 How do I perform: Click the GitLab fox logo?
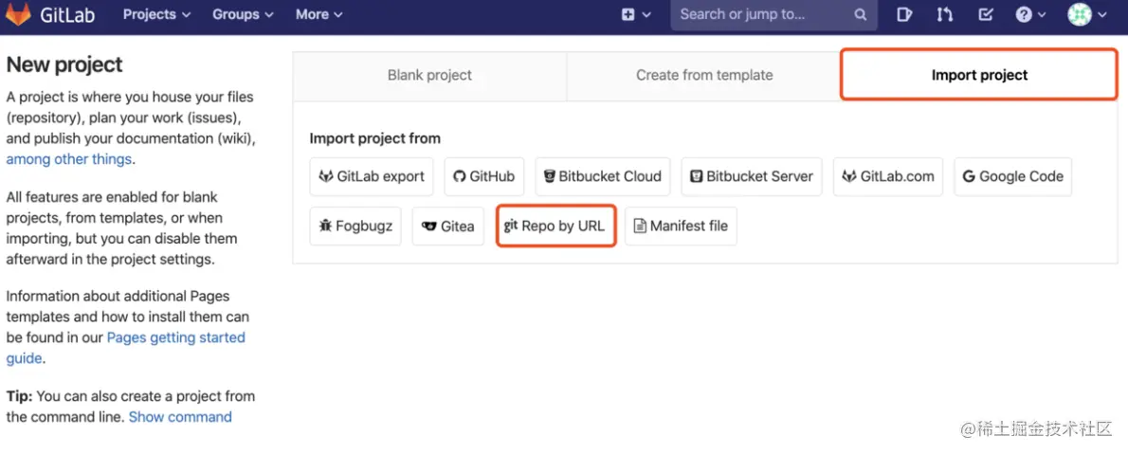tap(19, 14)
